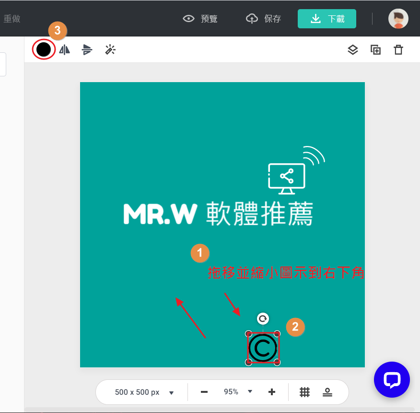Delete the selected element with trash icon

pos(398,50)
